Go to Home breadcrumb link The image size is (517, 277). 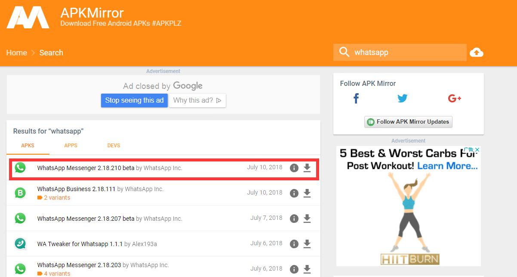[x=17, y=53]
